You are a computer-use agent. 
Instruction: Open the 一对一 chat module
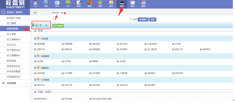click(x=68, y=4)
